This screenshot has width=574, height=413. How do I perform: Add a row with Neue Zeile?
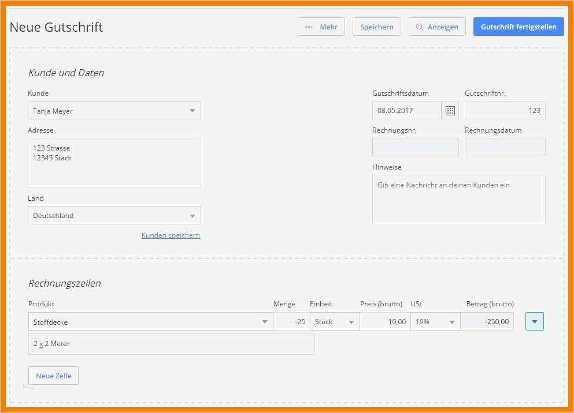point(53,376)
